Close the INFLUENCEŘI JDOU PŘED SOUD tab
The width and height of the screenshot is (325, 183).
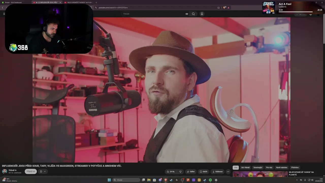[60, 3]
